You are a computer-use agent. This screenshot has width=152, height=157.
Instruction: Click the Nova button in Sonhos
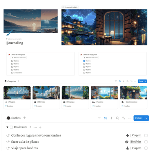tap(139, 118)
